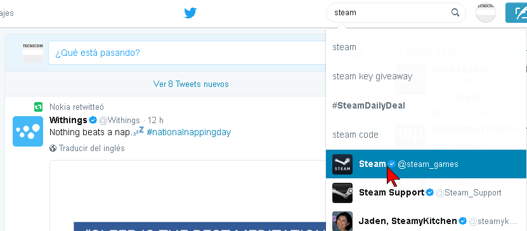Click the Steam logo avatar thumbnail
Screen dimensions: 527x231
click(342, 164)
